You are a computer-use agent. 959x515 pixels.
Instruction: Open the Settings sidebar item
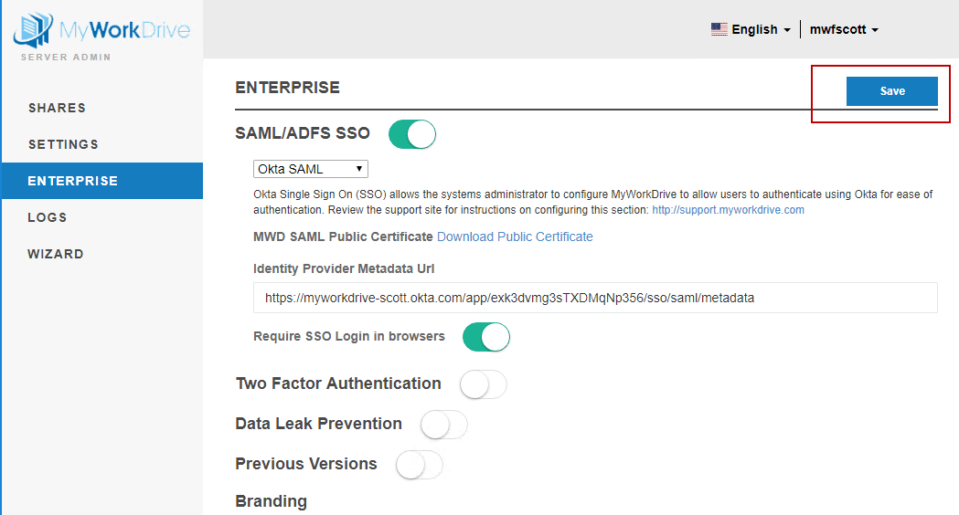(x=63, y=144)
